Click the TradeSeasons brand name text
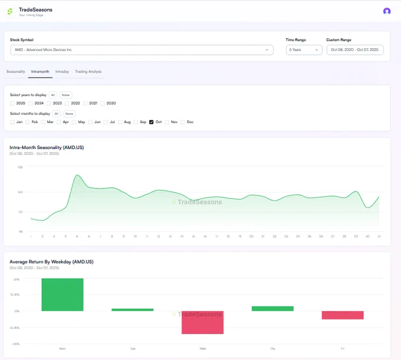 pyautogui.click(x=35, y=9)
